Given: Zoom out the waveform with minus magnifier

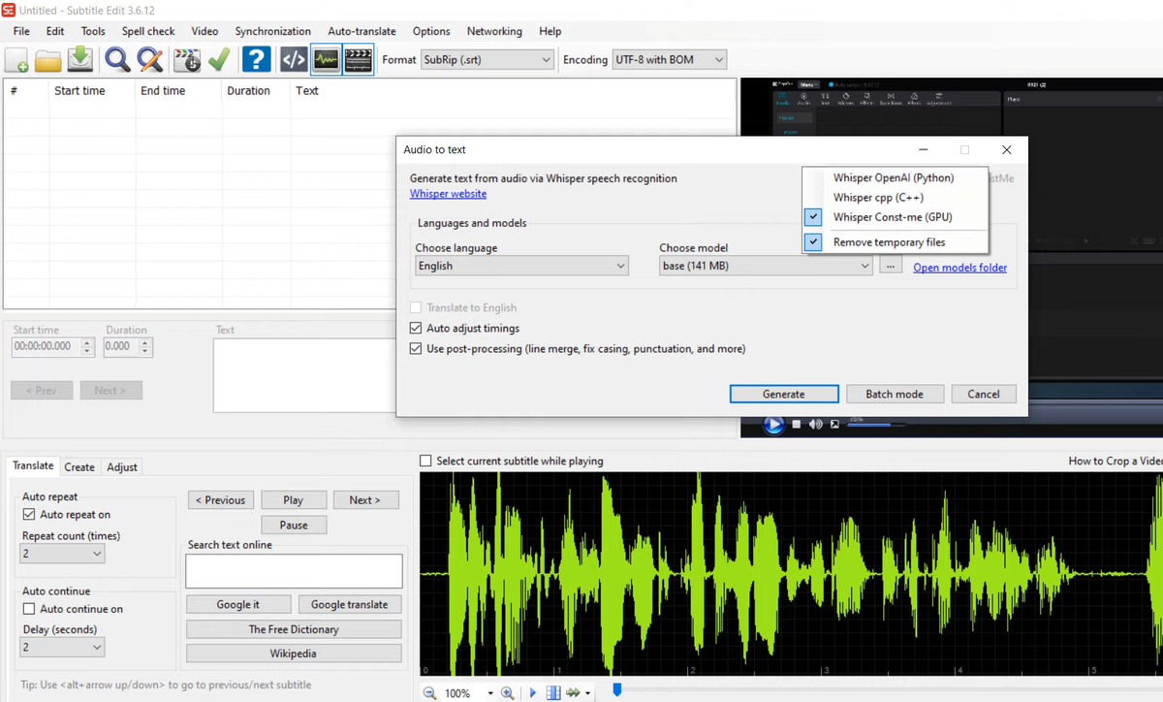Looking at the screenshot, I should point(430,693).
